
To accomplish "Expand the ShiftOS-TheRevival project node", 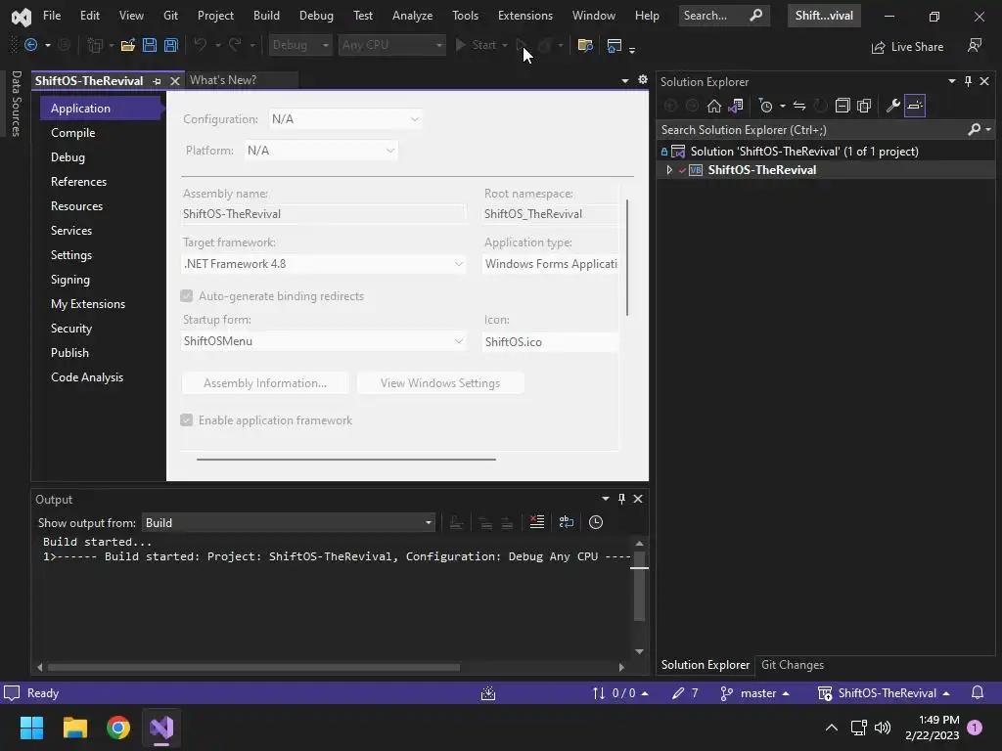I will click(669, 170).
